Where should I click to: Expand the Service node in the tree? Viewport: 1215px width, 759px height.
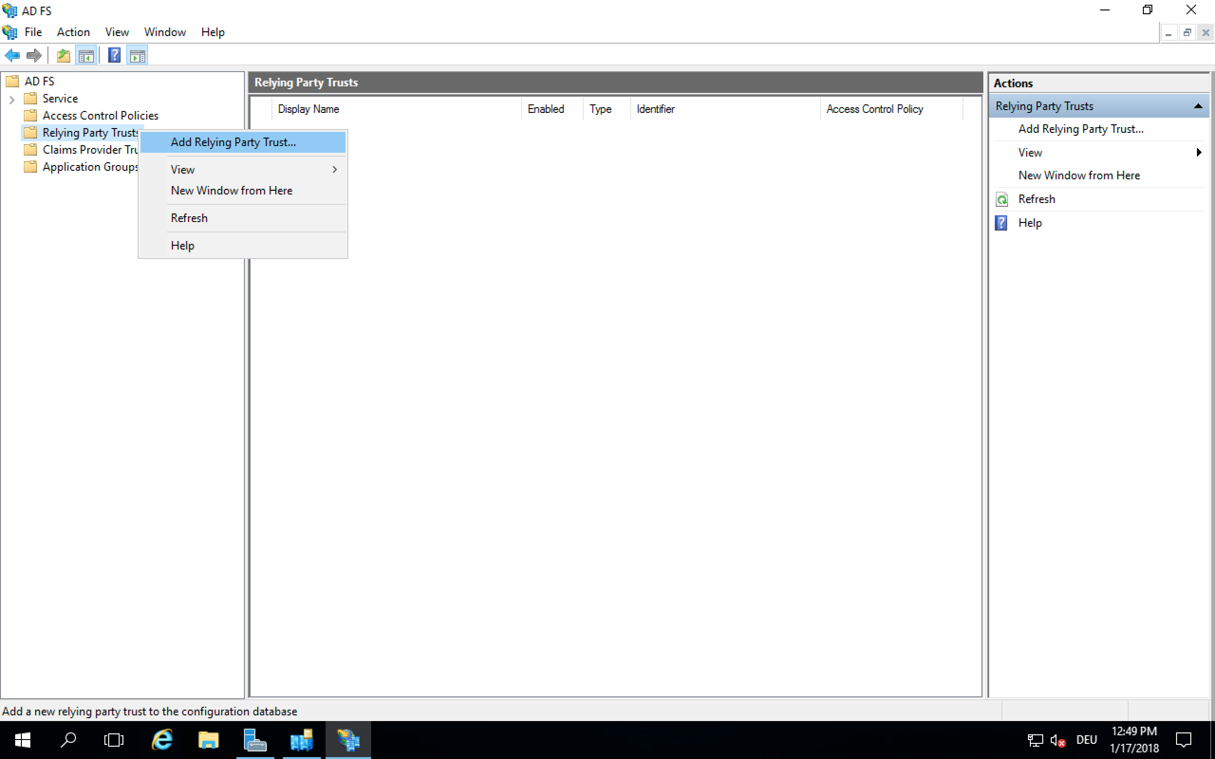(12, 100)
